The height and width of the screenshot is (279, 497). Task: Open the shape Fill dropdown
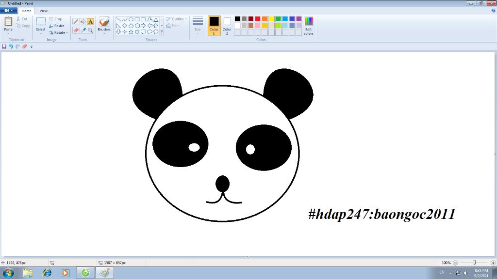click(173, 26)
